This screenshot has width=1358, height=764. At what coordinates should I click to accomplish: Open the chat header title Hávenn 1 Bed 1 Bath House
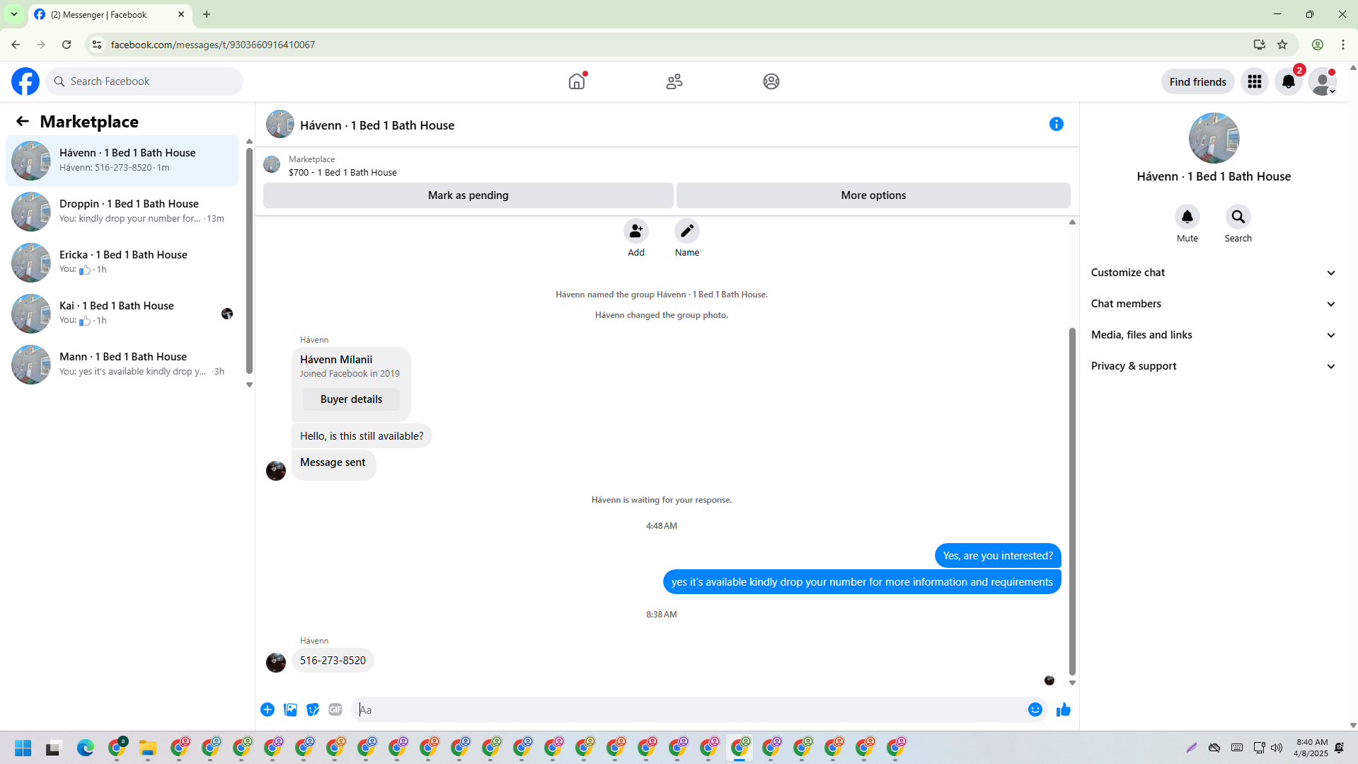(x=377, y=125)
